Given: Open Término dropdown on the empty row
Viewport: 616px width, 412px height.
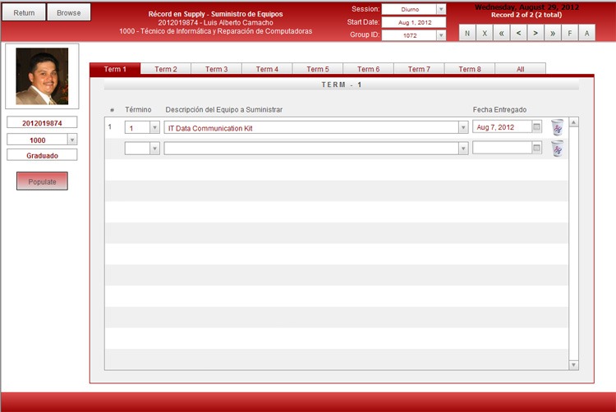Looking at the screenshot, I should [154, 149].
